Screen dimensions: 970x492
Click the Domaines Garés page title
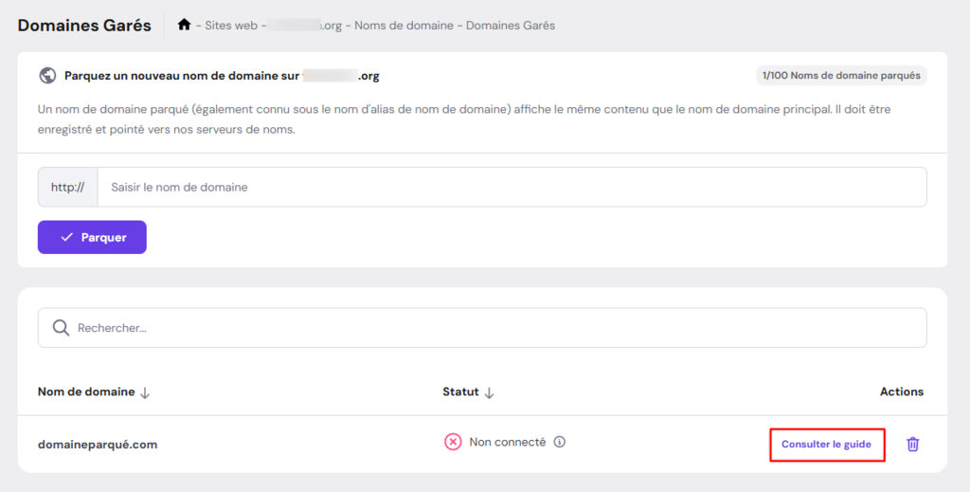pos(84,26)
